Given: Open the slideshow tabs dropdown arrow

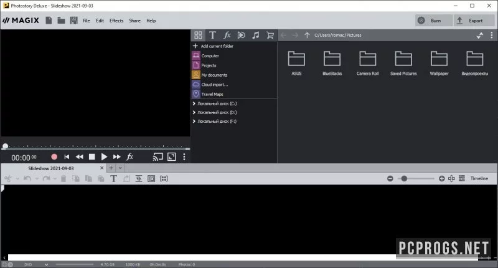Looking at the screenshot, I should 120,168.
